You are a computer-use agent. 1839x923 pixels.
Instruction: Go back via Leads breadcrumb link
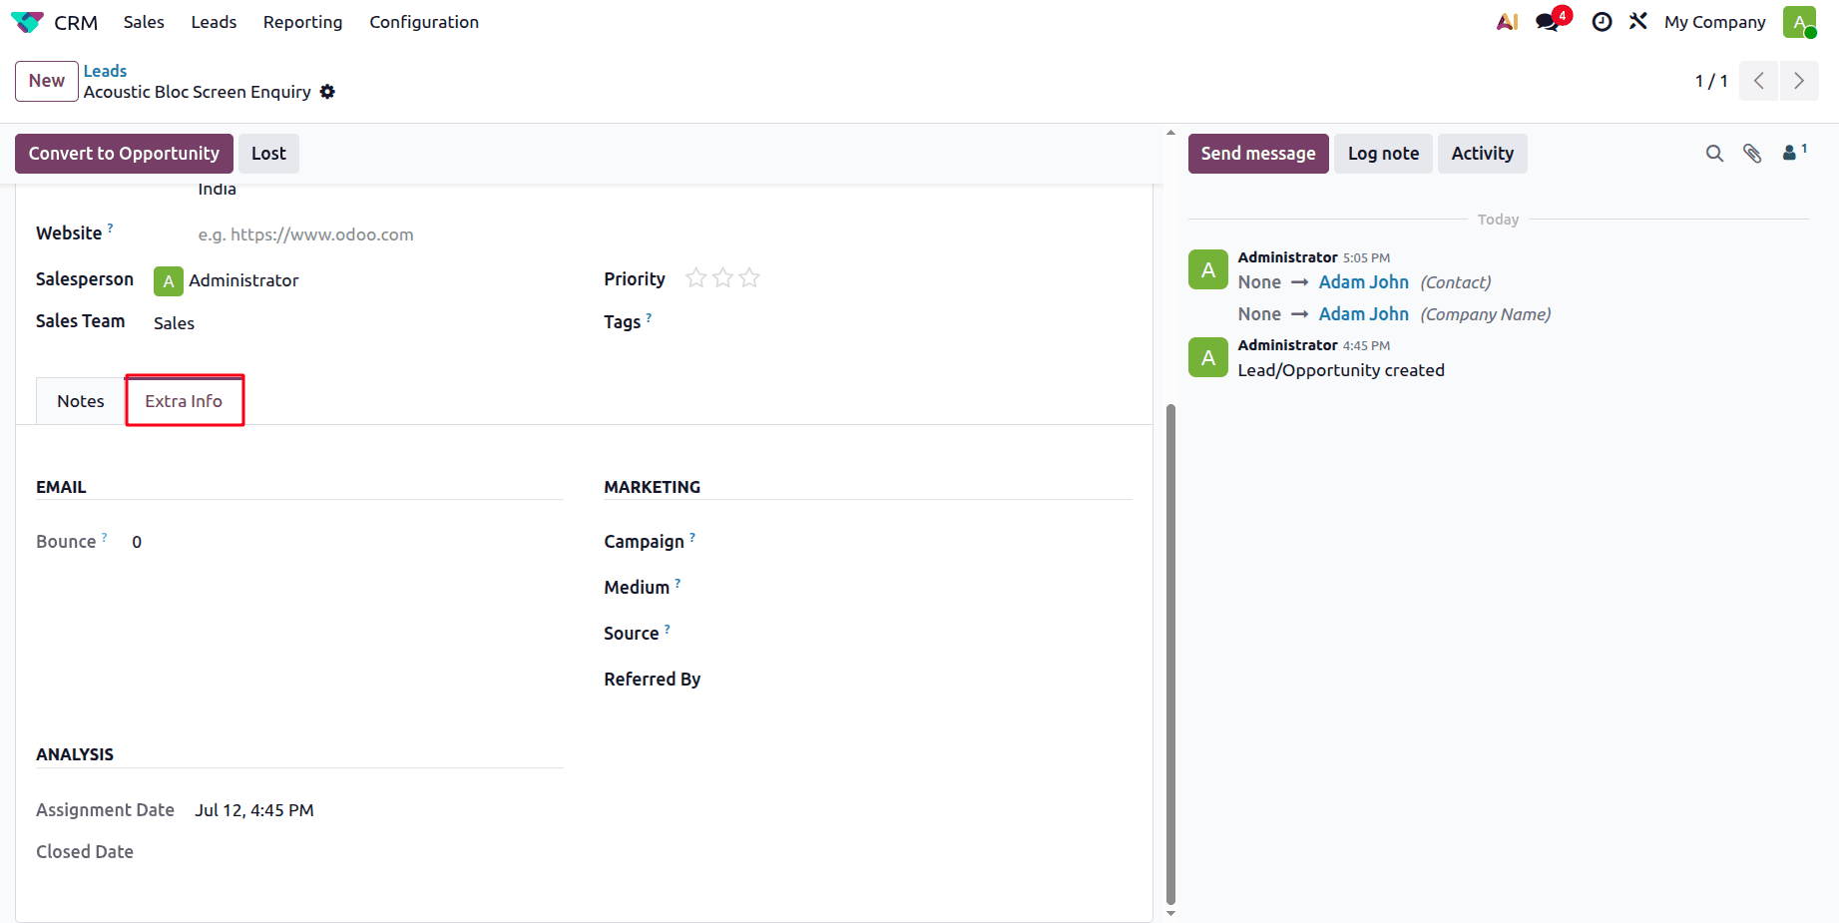[x=105, y=71]
